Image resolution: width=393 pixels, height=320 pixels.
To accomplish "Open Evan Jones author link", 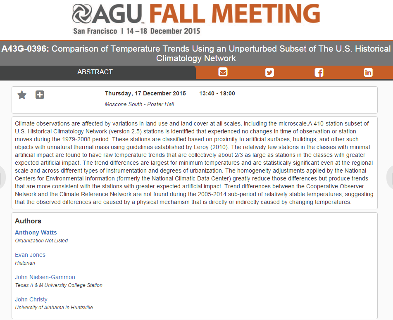I will pos(30,255).
